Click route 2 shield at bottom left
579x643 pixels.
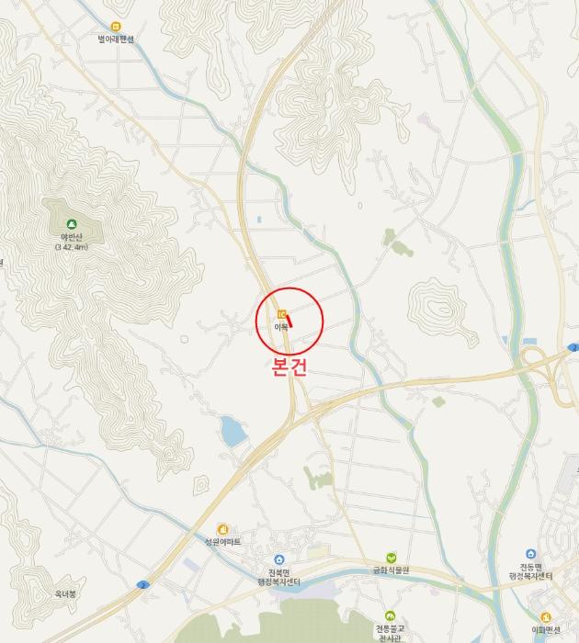(x=142, y=585)
